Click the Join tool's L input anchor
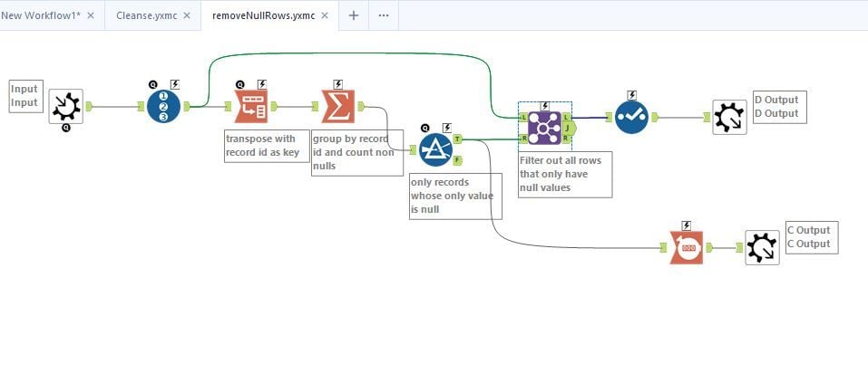Viewport: 868px width, 383px height. (x=523, y=117)
